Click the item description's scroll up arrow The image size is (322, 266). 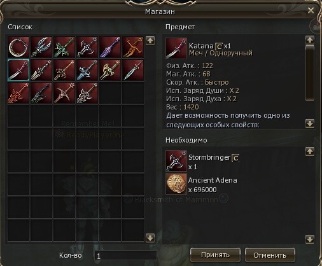point(310,39)
